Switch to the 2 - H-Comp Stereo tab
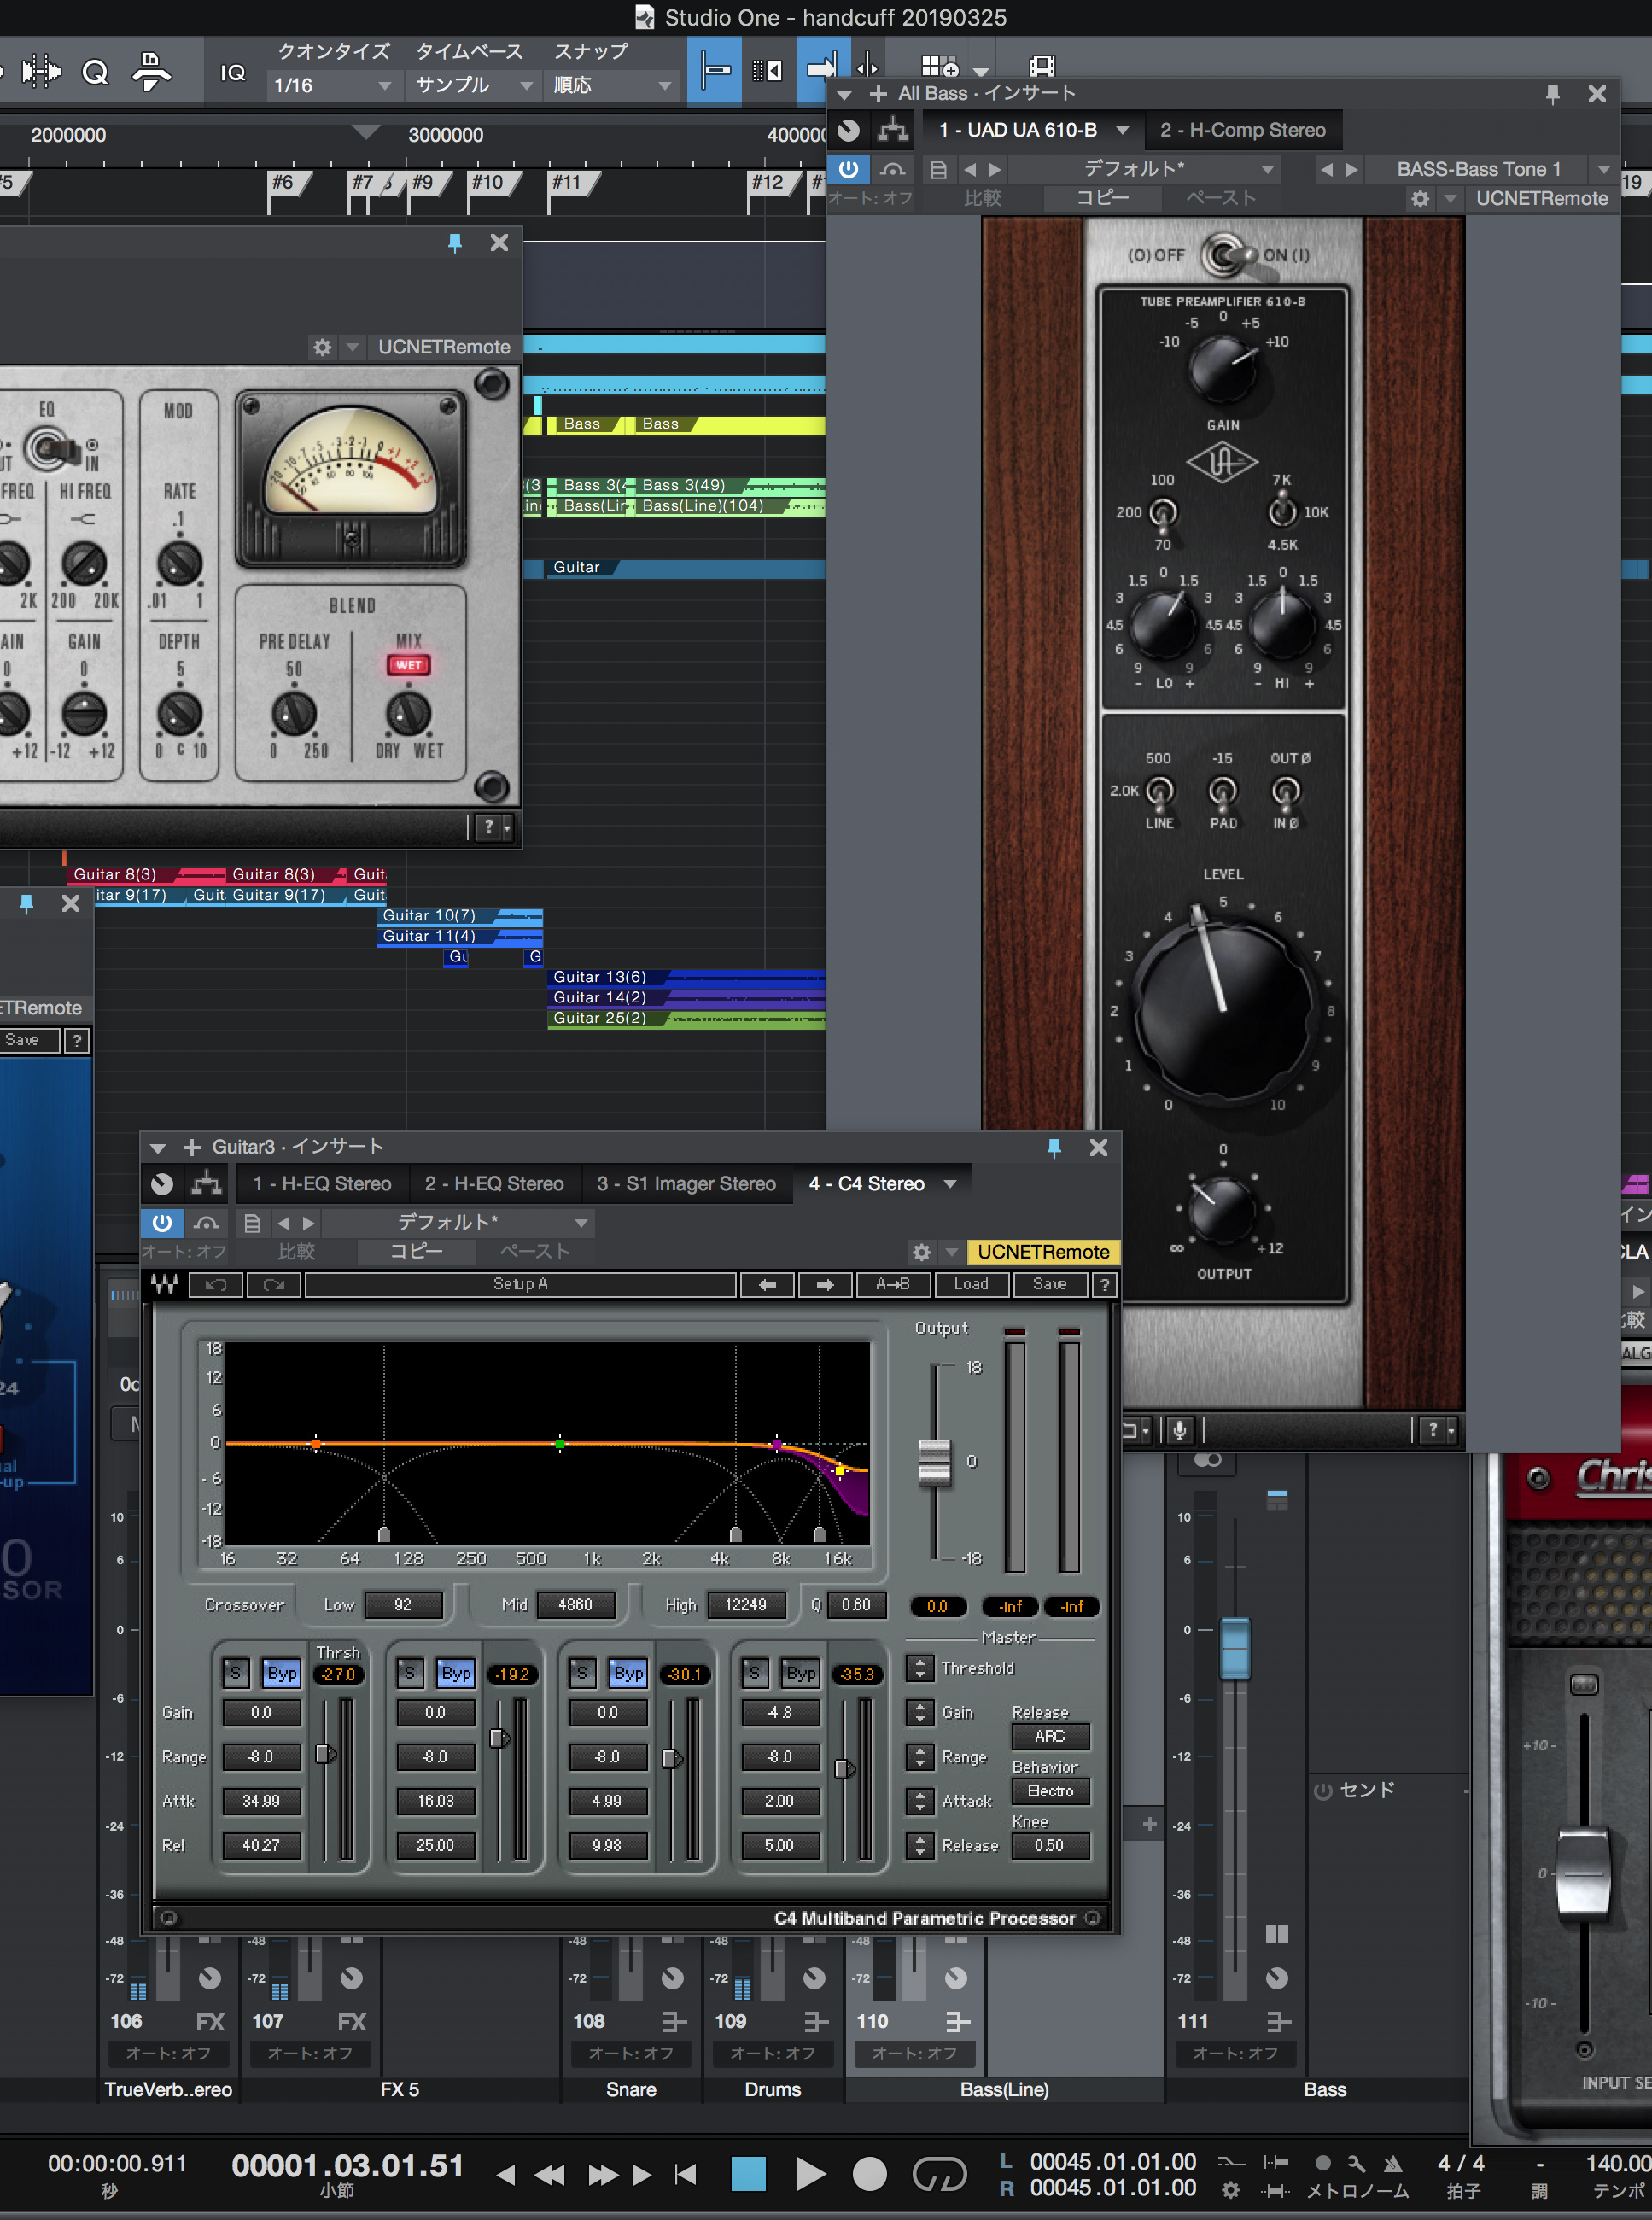 pyautogui.click(x=1242, y=130)
